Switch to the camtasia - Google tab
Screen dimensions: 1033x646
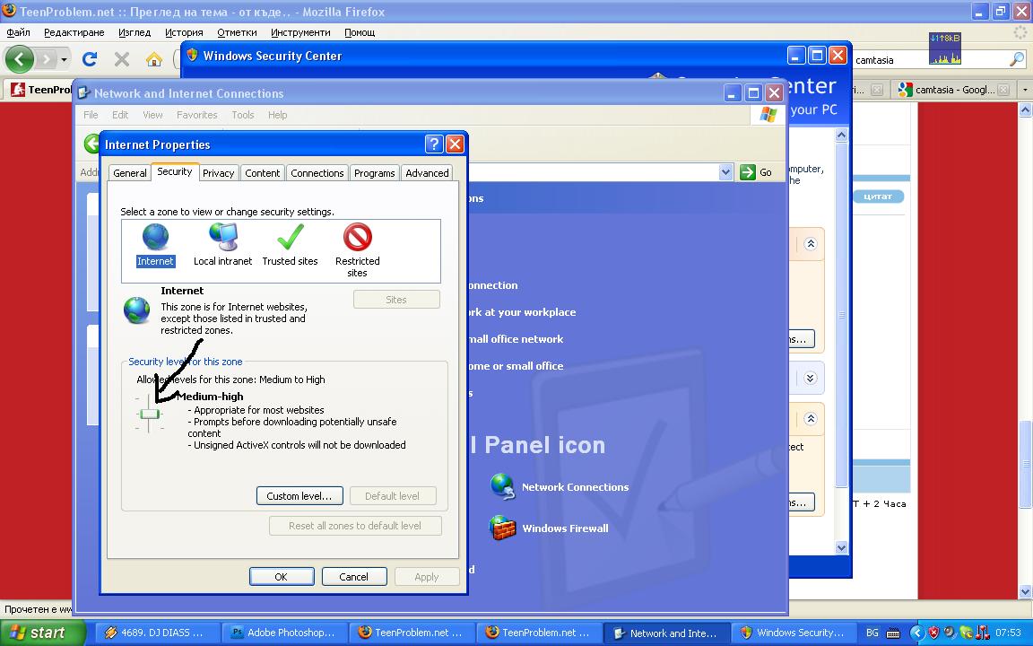[x=954, y=90]
